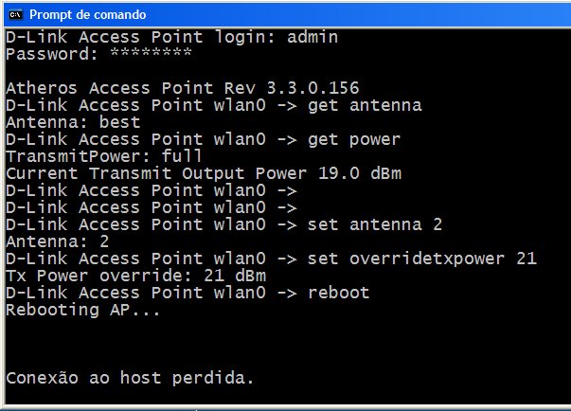
Task: Click the "Antenna: 2" output line
Action: coord(58,241)
